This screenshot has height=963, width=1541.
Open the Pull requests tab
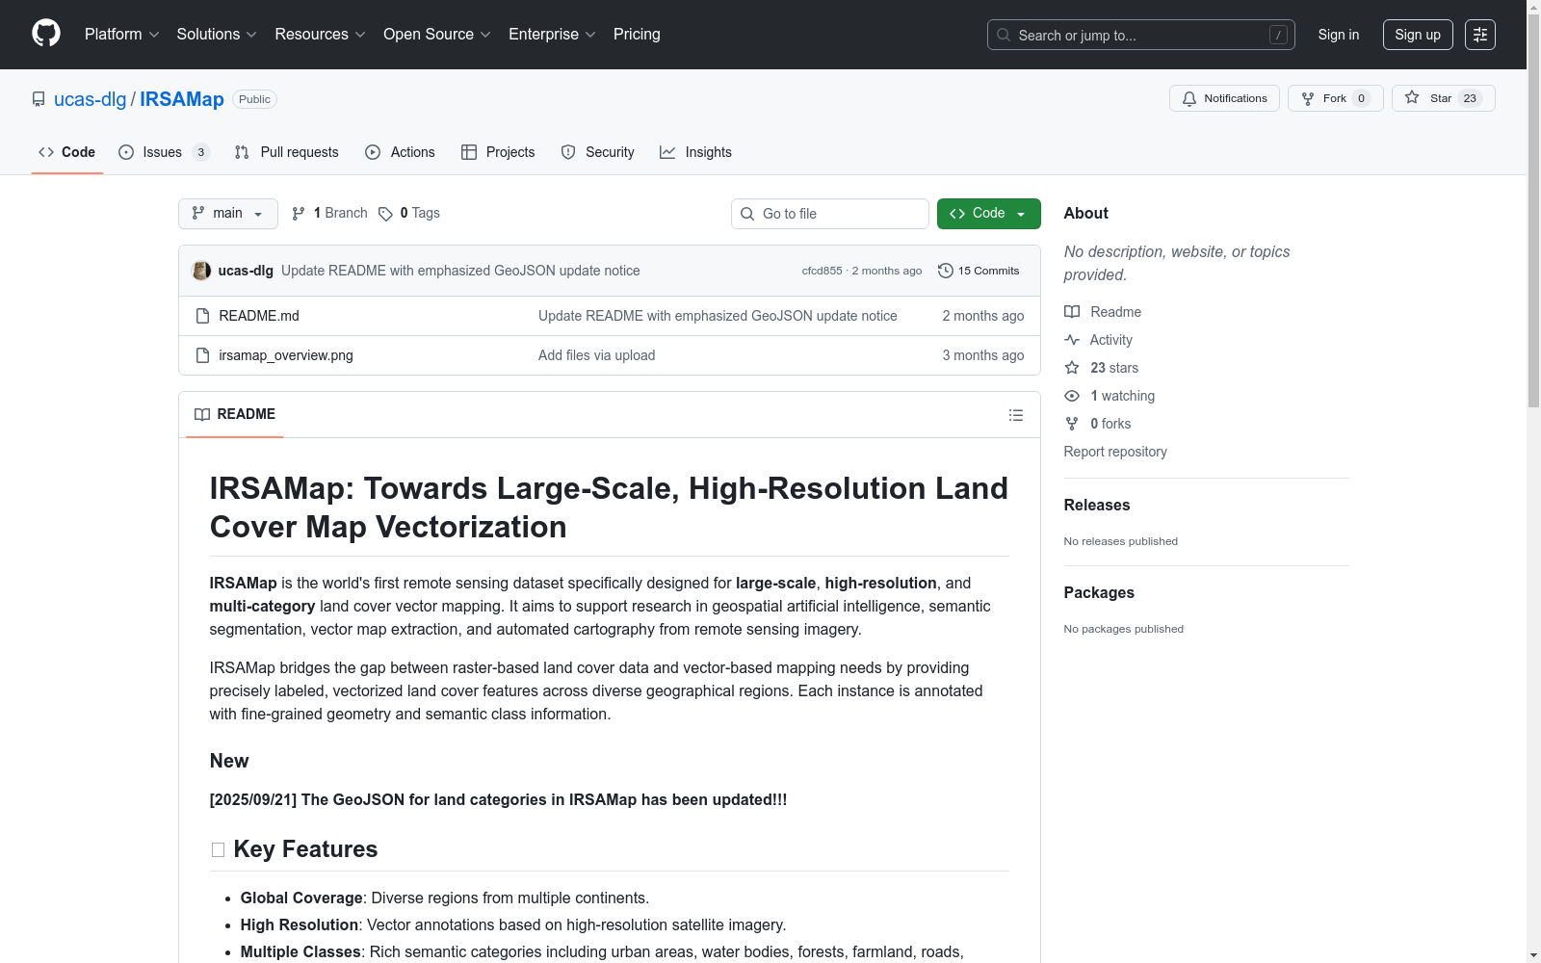tap(287, 152)
